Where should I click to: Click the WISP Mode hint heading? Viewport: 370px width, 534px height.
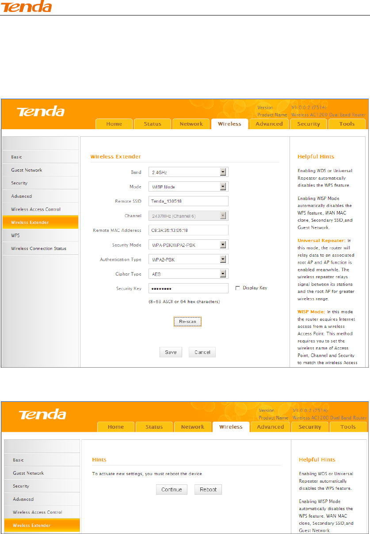coord(312,312)
